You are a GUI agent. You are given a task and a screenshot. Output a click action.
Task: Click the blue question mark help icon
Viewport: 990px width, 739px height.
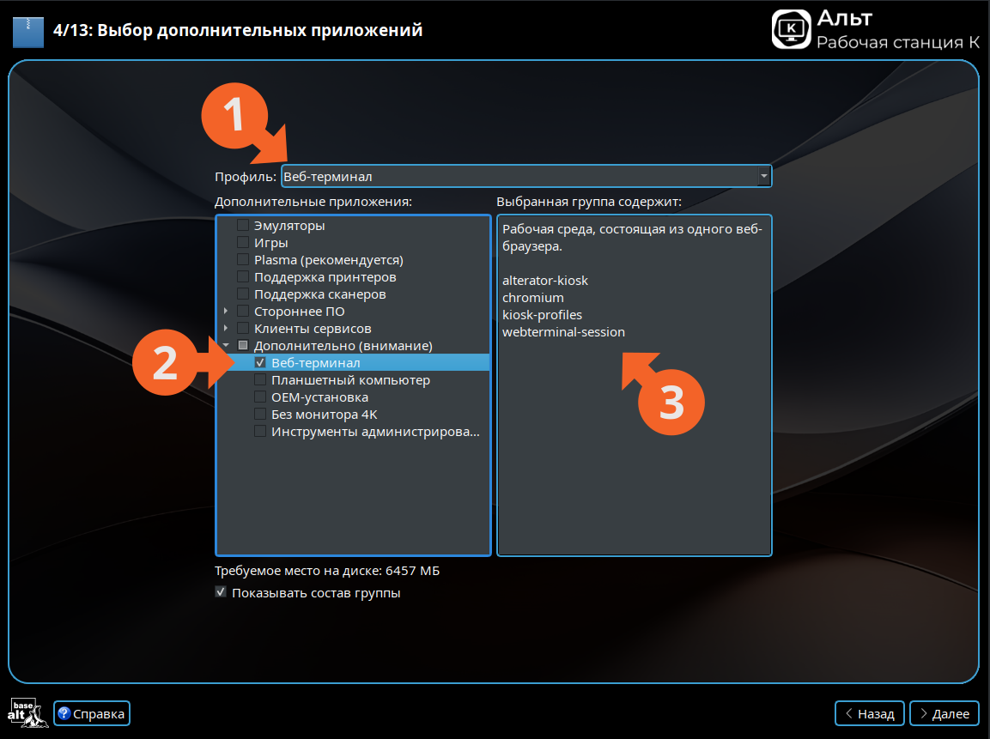(x=64, y=713)
